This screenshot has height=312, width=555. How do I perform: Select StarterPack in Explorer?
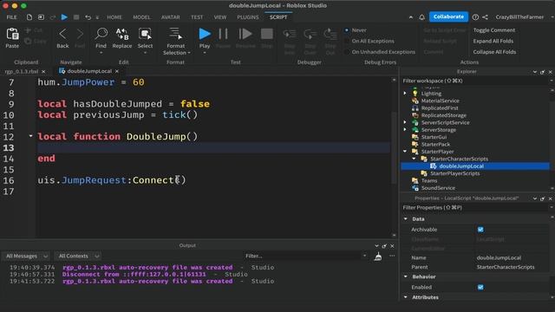pos(435,145)
